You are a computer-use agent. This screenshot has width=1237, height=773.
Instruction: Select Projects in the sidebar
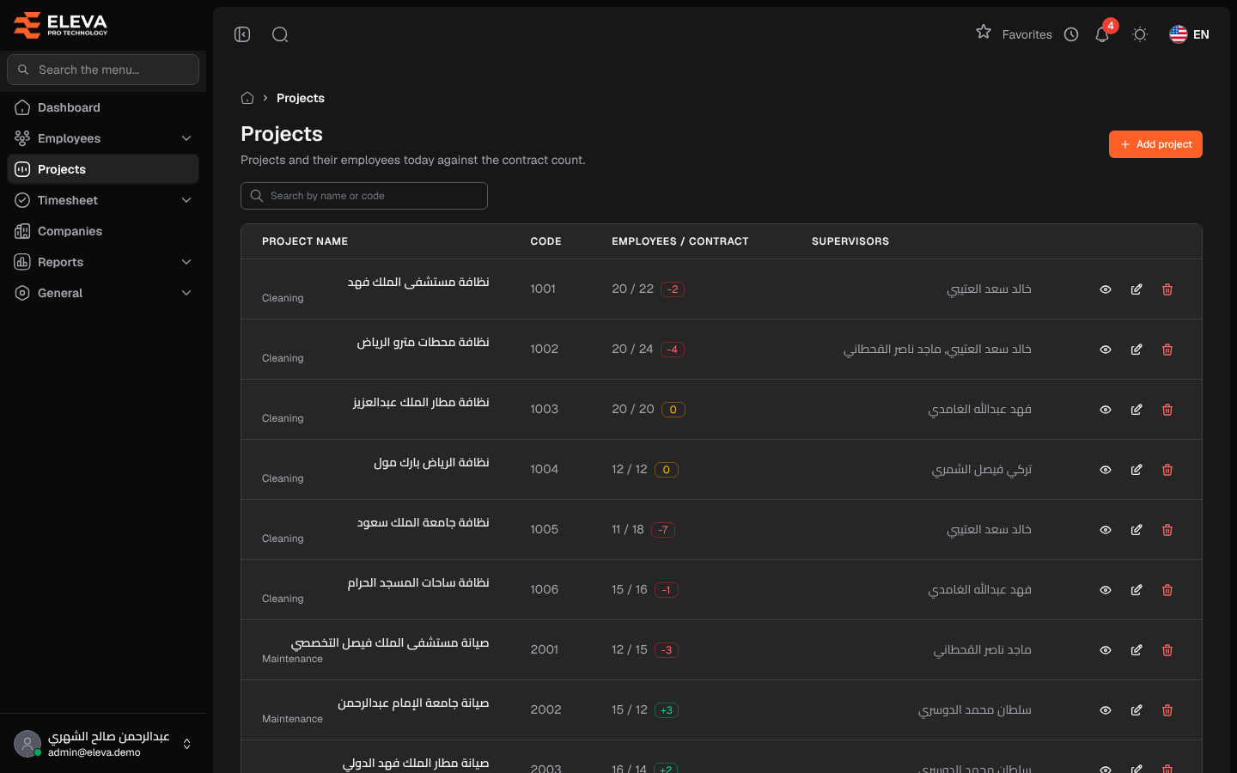click(103, 169)
